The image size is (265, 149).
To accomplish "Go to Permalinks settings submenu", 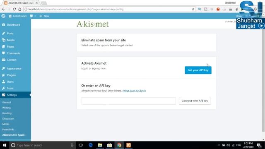I will pyautogui.click(x=8, y=130).
